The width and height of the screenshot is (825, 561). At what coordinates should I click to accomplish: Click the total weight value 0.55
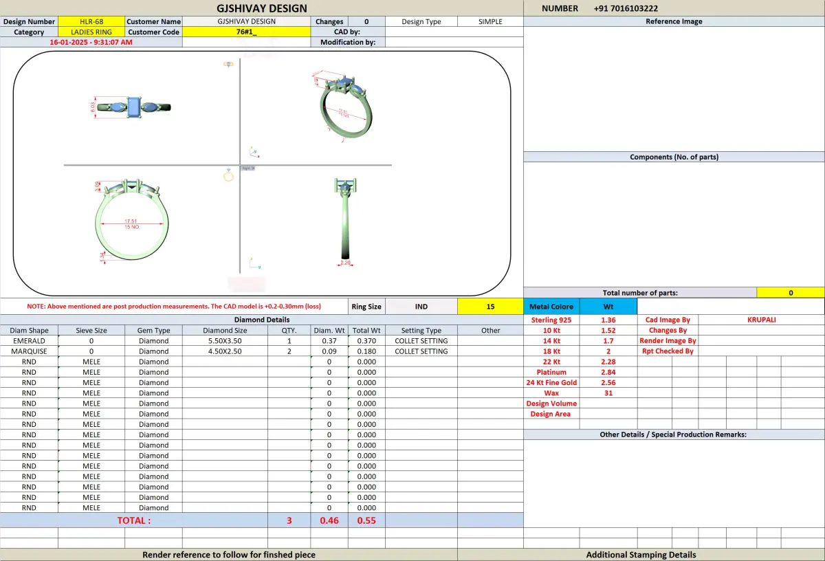tap(366, 520)
